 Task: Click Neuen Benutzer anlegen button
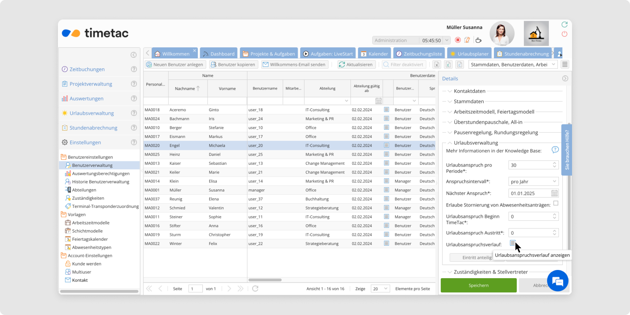(x=175, y=65)
